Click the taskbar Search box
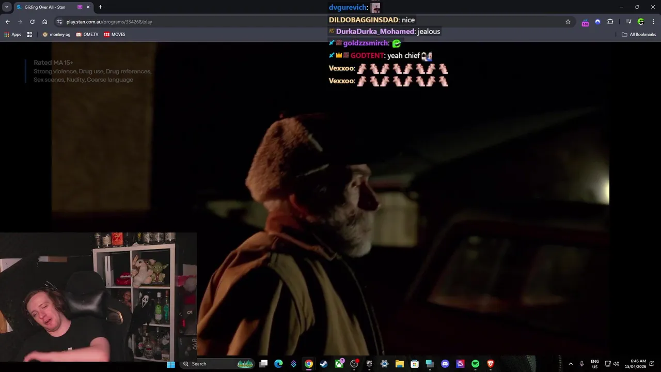 point(217,364)
